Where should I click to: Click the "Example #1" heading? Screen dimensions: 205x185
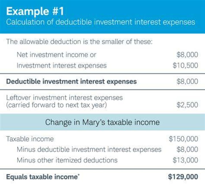pyautogui.click(x=35, y=11)
